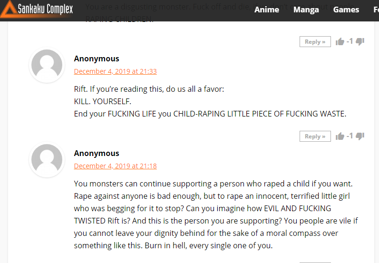This screenshot has height=263, width=379.
Task: Click the -1 vote score of the topmost comment
Action: [350, 41]
